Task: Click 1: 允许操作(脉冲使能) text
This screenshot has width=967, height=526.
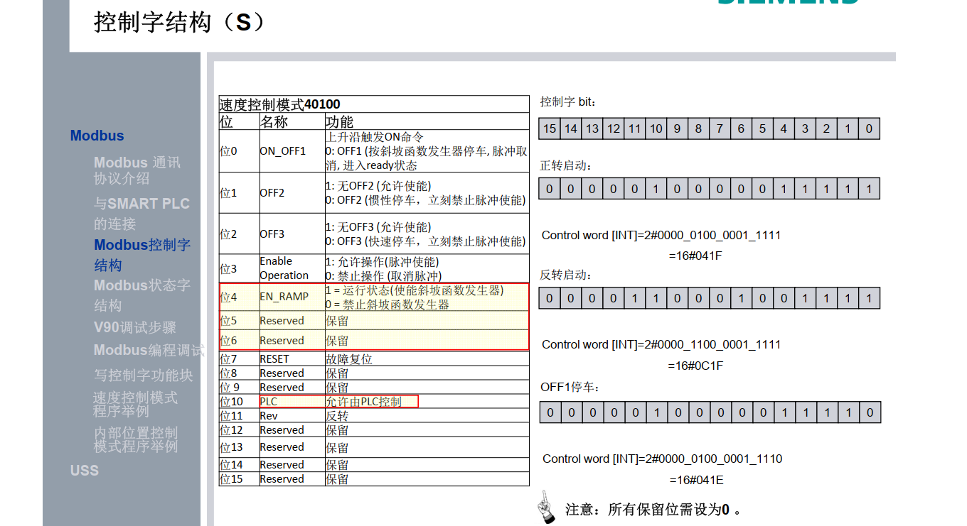Action: click(x=382, y=262)
